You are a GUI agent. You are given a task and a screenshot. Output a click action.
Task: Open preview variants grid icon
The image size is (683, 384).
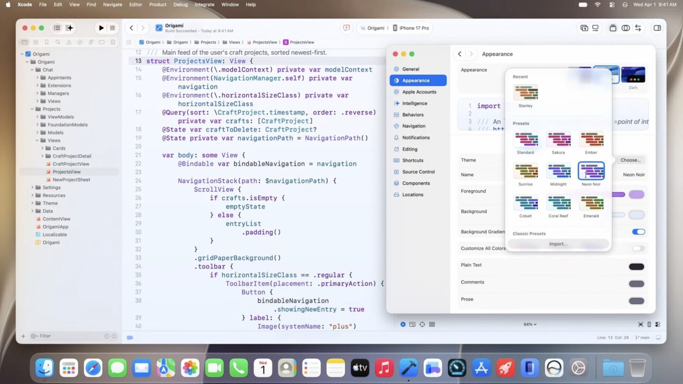point(432,324)
